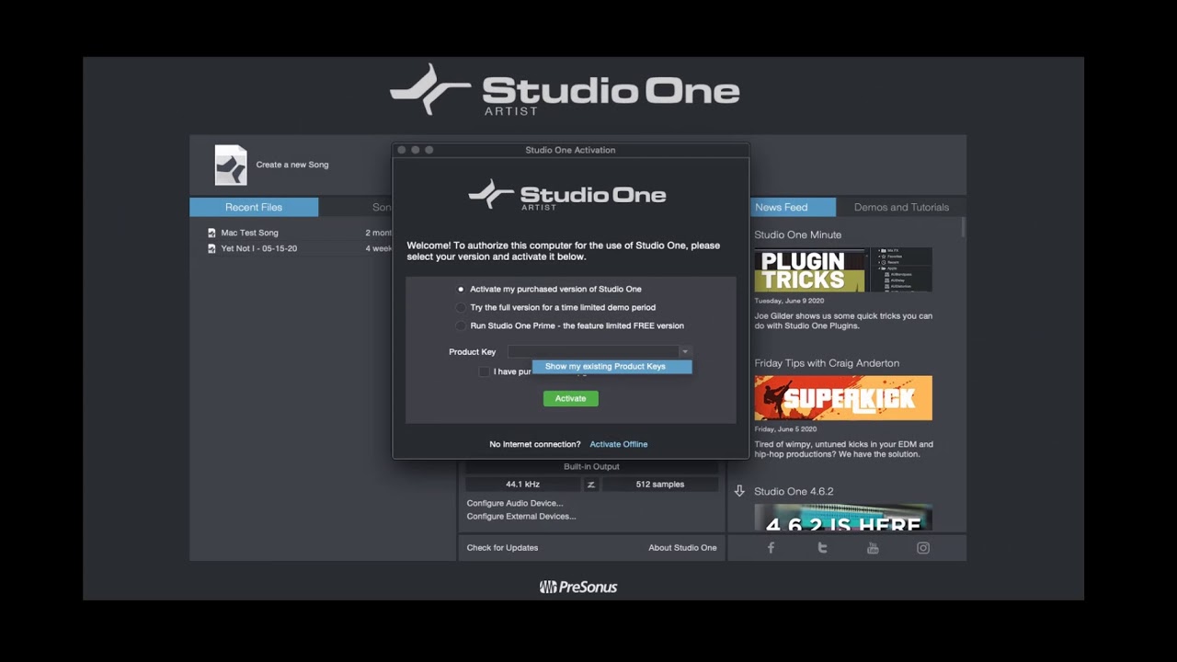Switch to the News Feed tab
This screenshot has width=1177, height=662.
[782, 207]
